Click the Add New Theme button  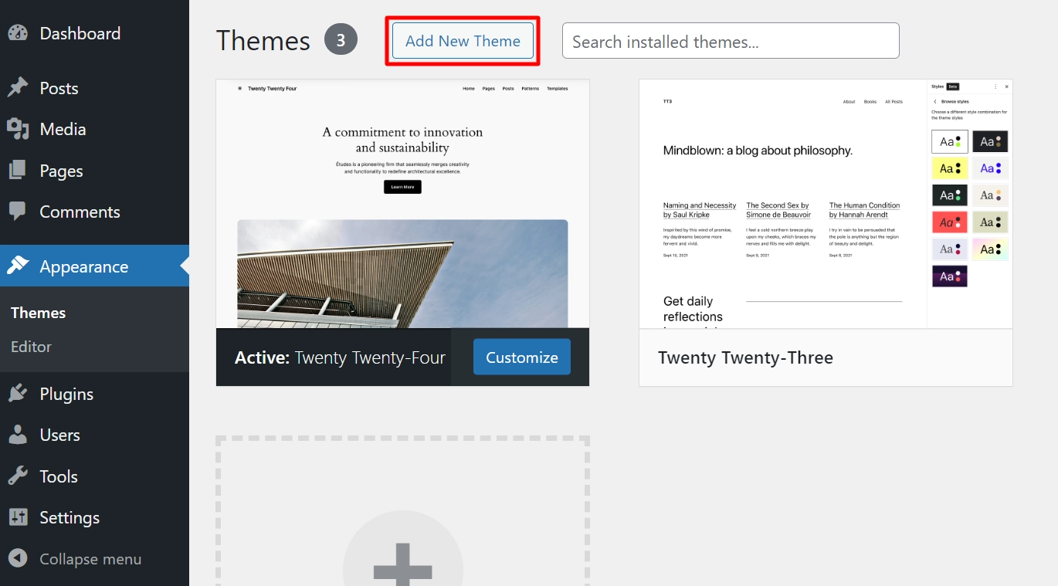pyautogui.click(x=463, y=41)
